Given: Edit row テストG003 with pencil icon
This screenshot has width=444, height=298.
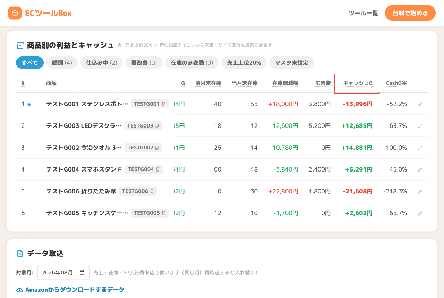Looking at the screenshot, I should click(420, 126).
